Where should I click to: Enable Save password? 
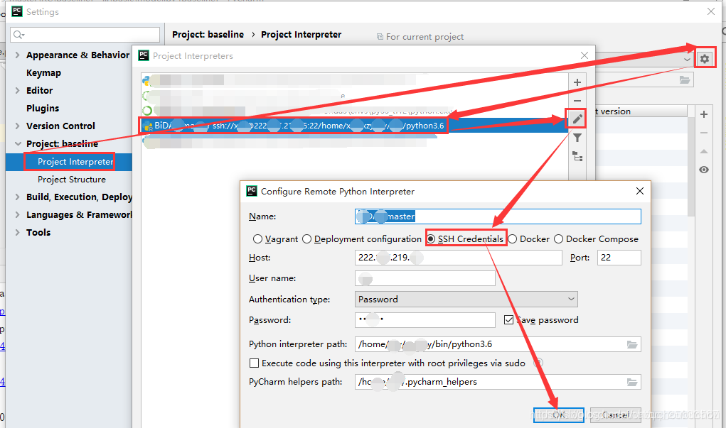coord(511,320)
